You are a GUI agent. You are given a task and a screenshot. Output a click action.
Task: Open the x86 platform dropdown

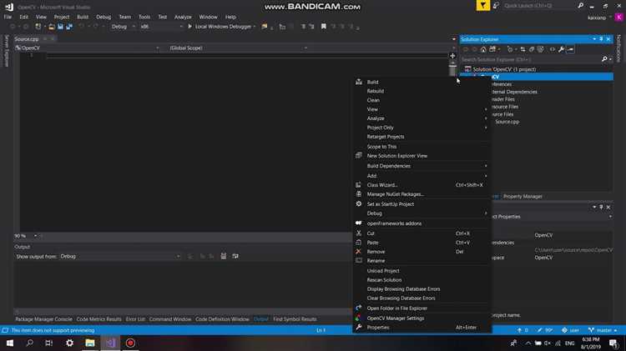[161, 27]
